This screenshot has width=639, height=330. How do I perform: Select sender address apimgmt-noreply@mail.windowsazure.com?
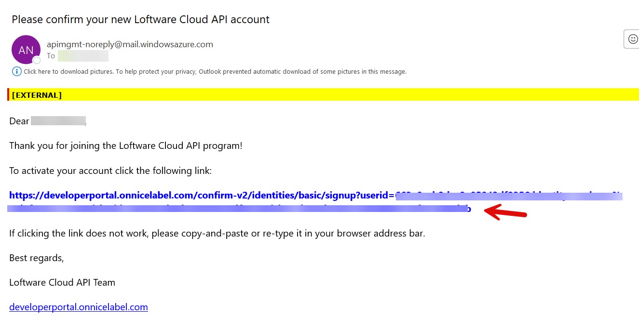point(130,44)
